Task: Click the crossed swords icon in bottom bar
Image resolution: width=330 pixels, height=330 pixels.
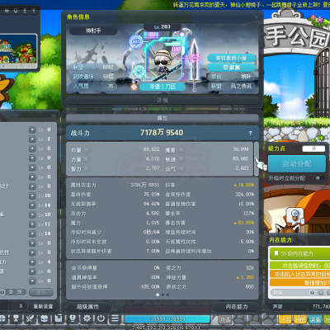Action: point(30,318)
